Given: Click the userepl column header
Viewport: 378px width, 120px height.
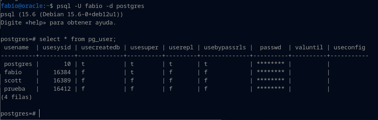Looking at the screenshot, I should (181, 47).
